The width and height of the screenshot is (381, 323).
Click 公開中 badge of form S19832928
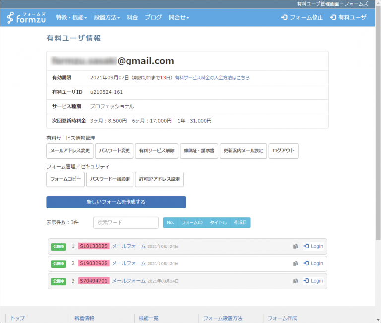(x=59, y=264)
